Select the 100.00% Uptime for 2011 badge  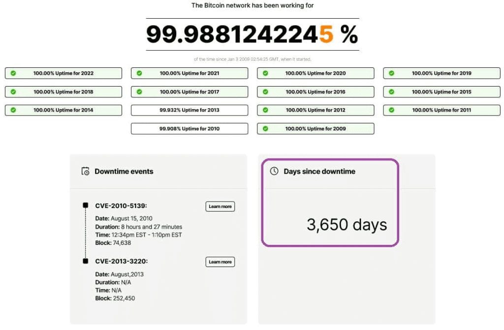[441, 110]
